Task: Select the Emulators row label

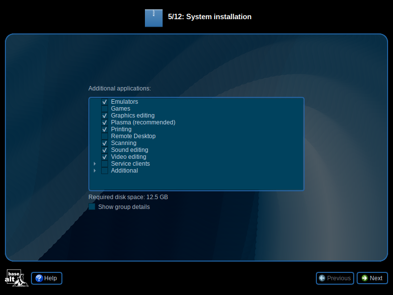Action: (x=125, y=102)
